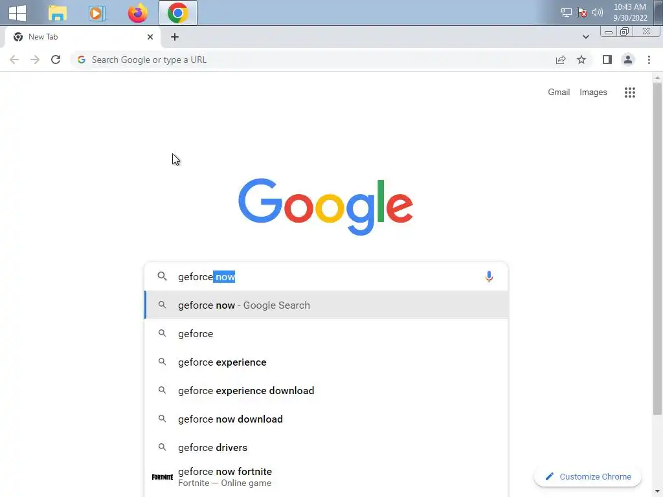Click the scrollbar up arrow
The height and width of the screenshot is (497, 663).
[657, 78]
